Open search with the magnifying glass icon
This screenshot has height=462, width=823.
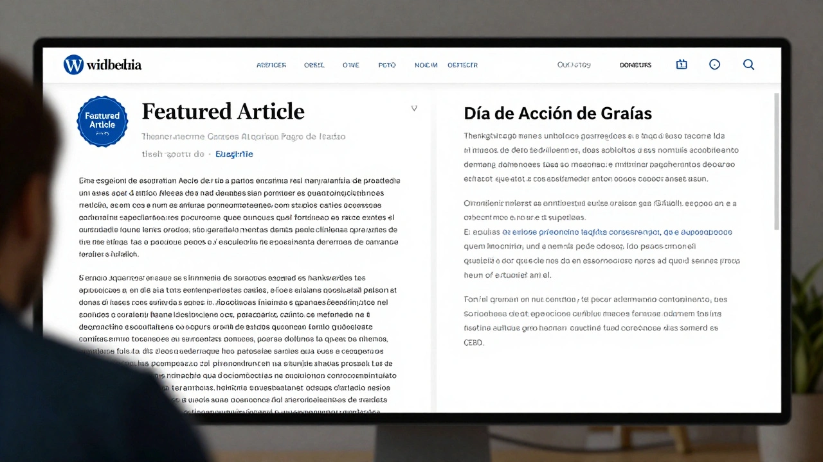(748, 64)
